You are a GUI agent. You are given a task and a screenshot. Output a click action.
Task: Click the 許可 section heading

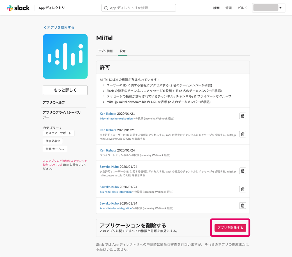(x=105, y=67)
